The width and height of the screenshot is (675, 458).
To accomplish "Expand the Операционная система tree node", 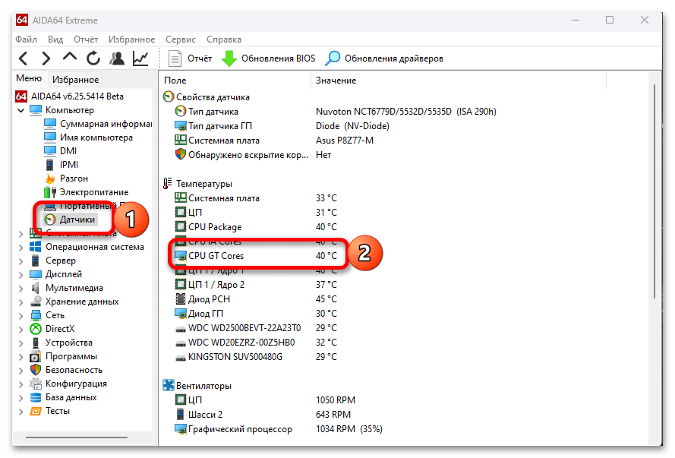I will click(x=21, y=247).
